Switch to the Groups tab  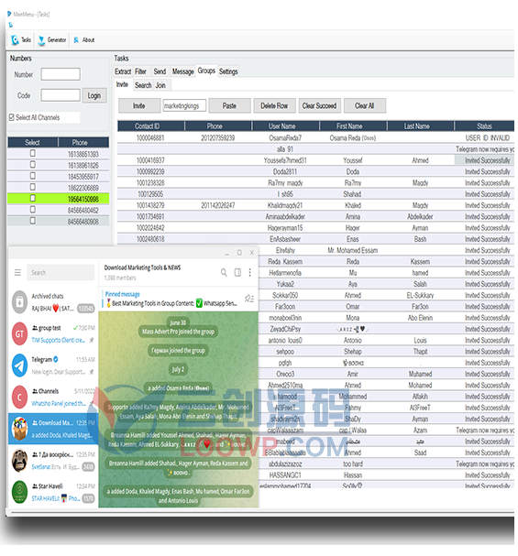206,71
